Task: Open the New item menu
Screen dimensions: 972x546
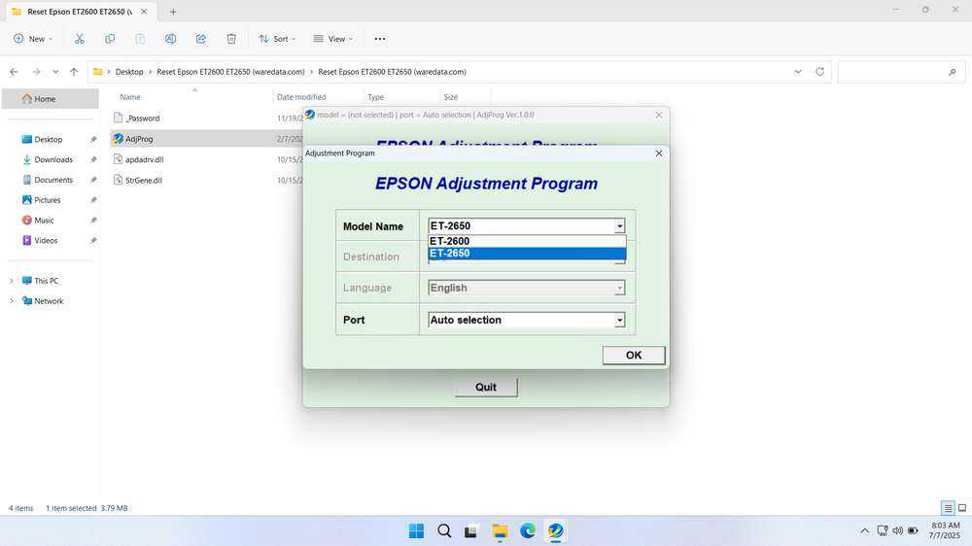Action: [33, 39]
